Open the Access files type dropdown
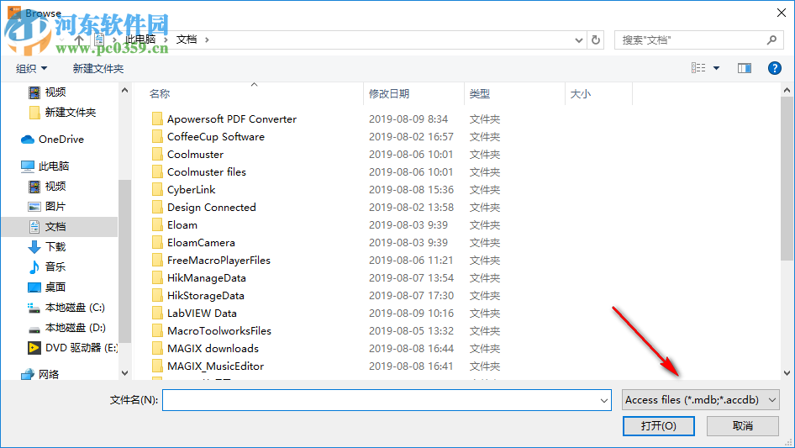 (700, 400)
